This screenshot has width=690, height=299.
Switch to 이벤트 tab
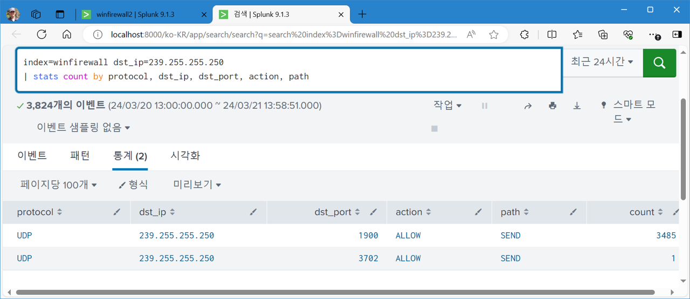pyautogui.click(x=32, y=156)
